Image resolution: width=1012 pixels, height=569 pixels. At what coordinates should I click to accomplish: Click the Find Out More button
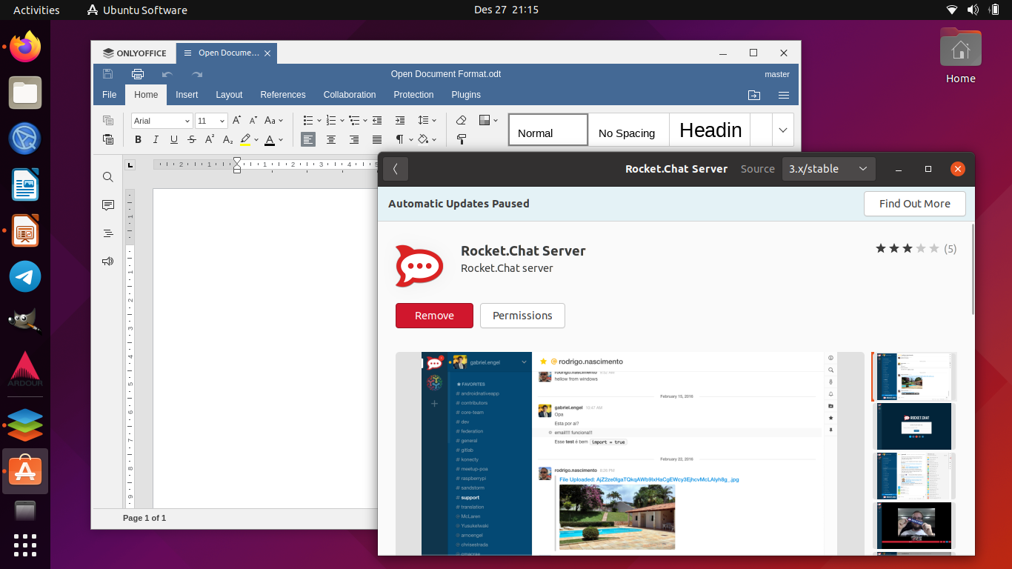tap(915, 204)
